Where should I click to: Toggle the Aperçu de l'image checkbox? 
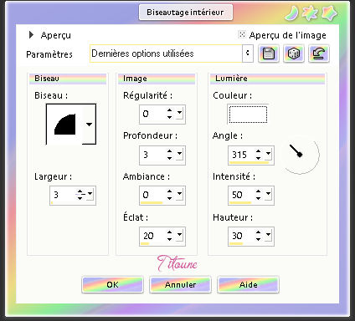(x=242, y=34)
